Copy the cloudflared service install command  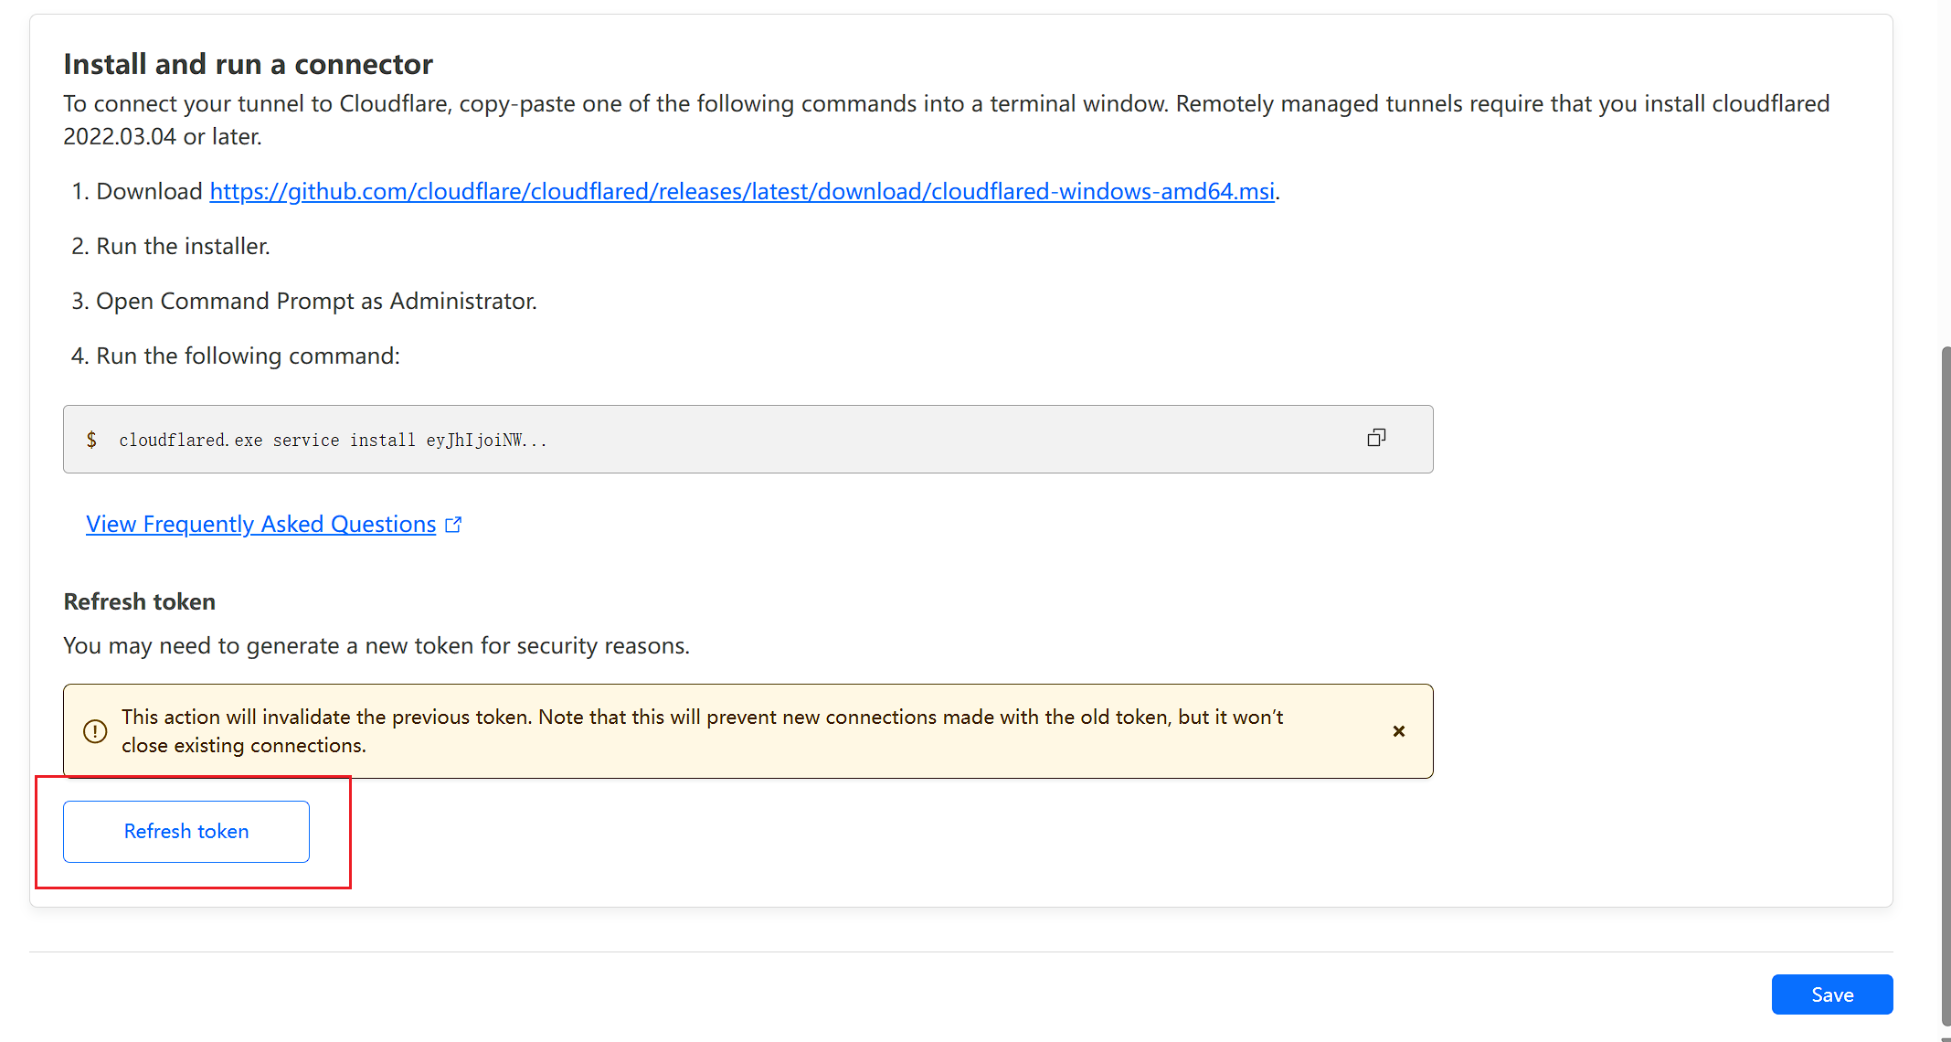click(x=1376, y=439)
